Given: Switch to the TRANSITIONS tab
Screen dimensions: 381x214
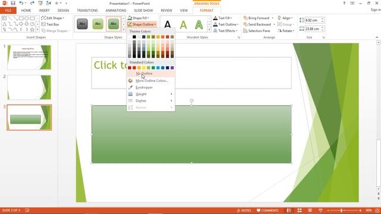Looking at the screenshot, I should pos(88,11).
